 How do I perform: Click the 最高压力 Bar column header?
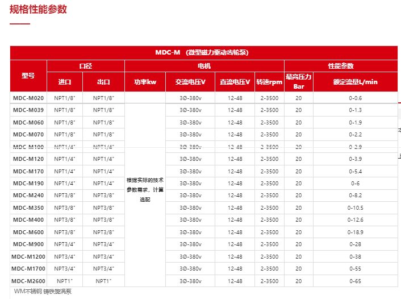coord(299,82)
